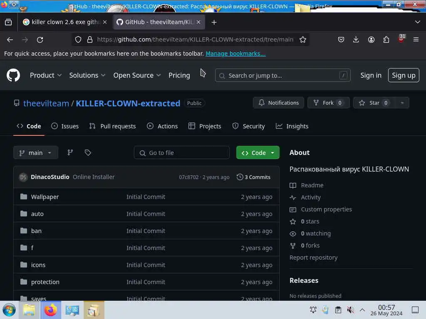The height and width of the screenshot is (319, 426).
Task: Expand the Star lists dropdown arrow
Action: coord(402,103)
